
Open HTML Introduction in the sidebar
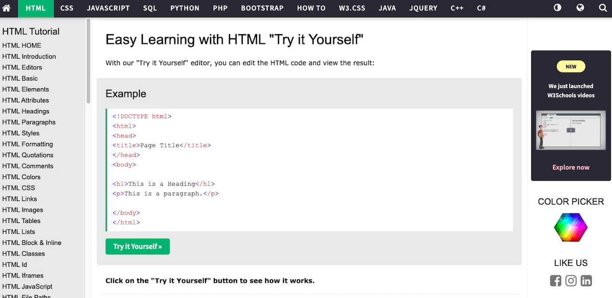(30, 56)
